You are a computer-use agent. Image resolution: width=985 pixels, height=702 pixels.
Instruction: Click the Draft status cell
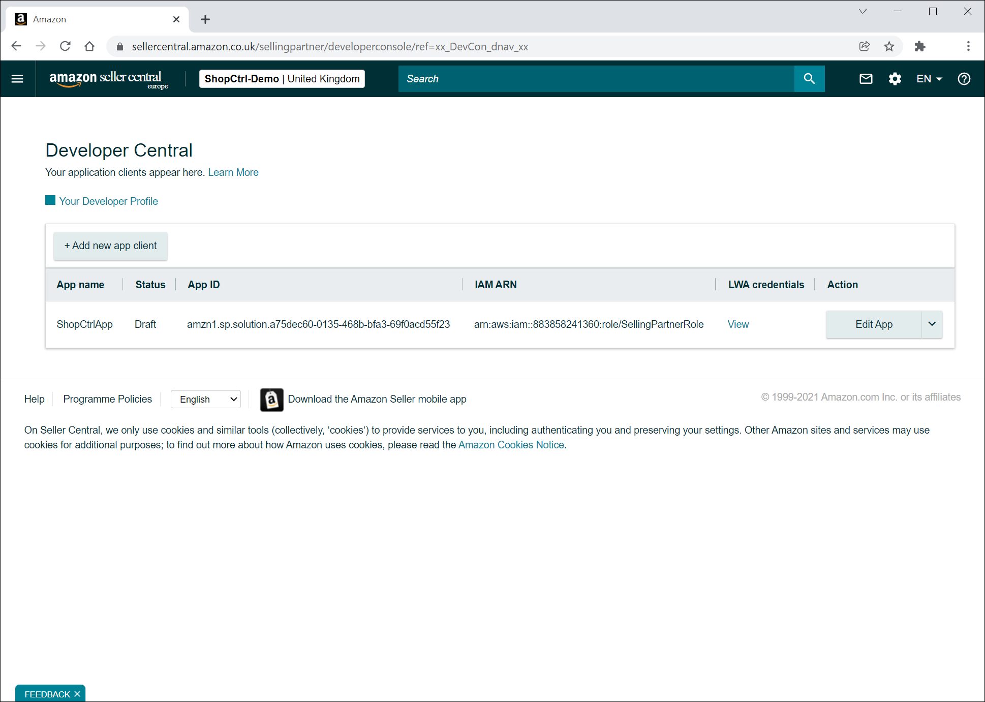pyautogui.click(x=145, y=324)
